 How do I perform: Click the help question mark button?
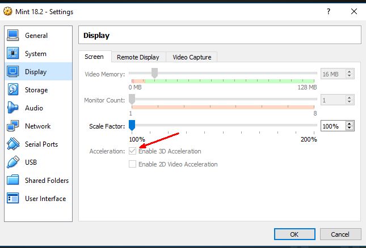tap(329, 11)
